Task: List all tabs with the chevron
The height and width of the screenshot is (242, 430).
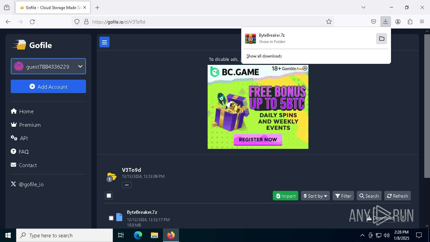Action: tap(363, 7)
